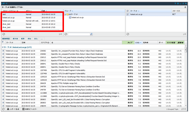This screenshot has width=189, height=113.
Task: Switch to the 概要 tab
Action: tap(23, 39)
